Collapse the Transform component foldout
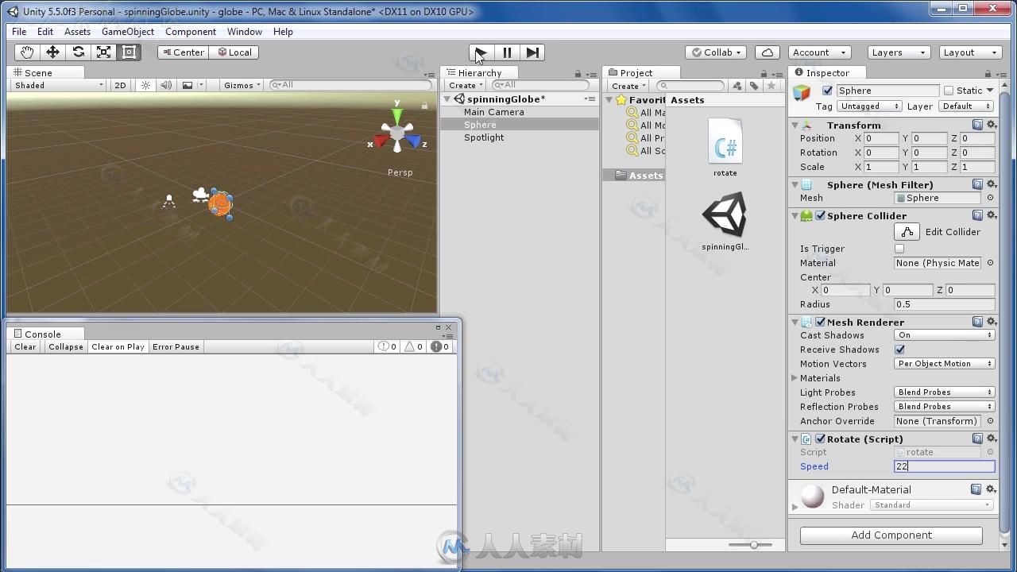1017x572 pixels. (x=795, y=125)
